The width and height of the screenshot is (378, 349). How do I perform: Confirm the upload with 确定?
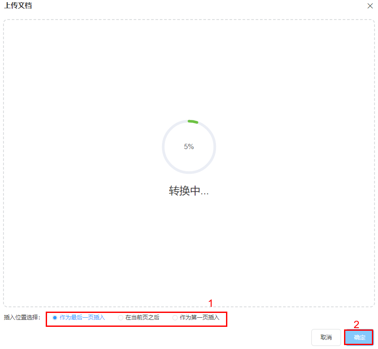[x=359, y=337]
